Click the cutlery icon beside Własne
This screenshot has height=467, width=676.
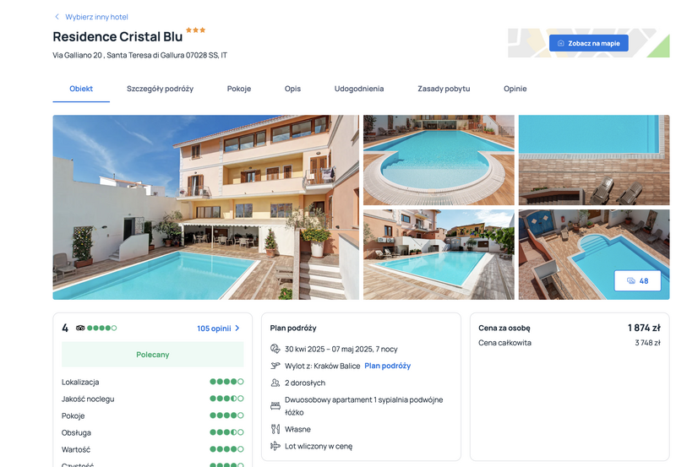click(x=275, y=429)
